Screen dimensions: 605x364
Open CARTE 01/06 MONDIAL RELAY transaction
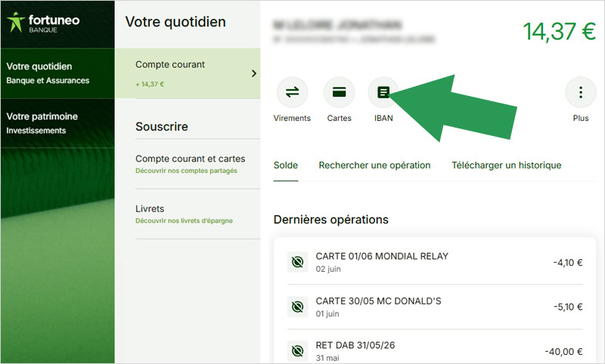click(x=435, y=262)
